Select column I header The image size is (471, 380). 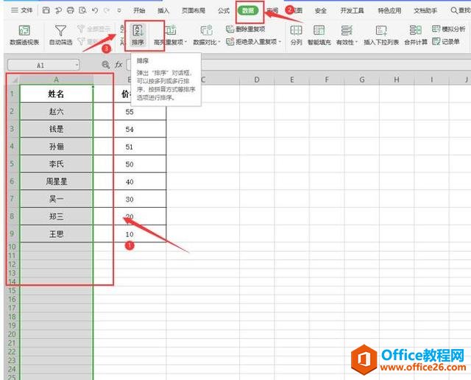point(432,80)
